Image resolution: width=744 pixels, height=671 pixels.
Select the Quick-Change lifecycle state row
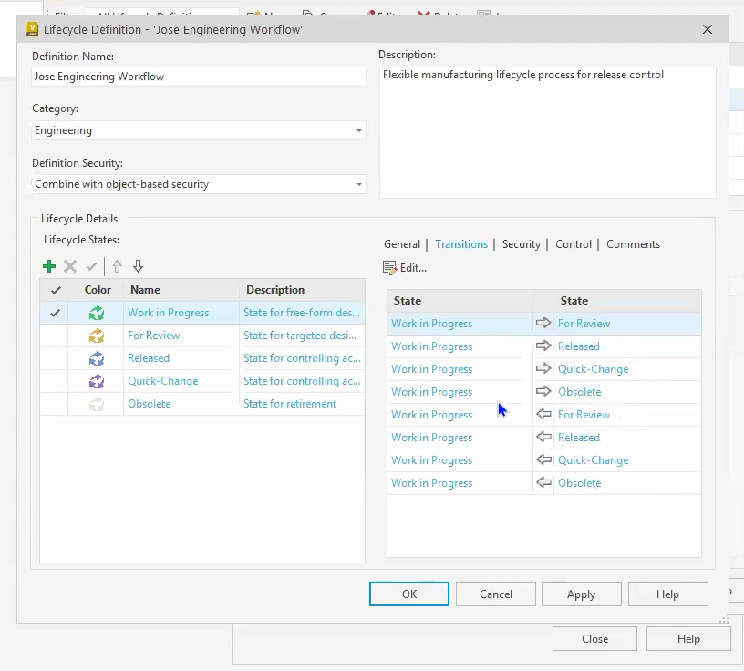click(x=202, y=381)
